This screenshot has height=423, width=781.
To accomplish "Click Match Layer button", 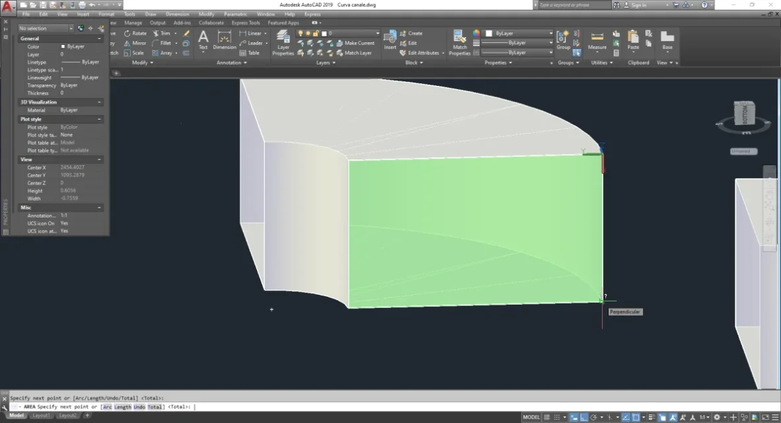I will 353,53.
